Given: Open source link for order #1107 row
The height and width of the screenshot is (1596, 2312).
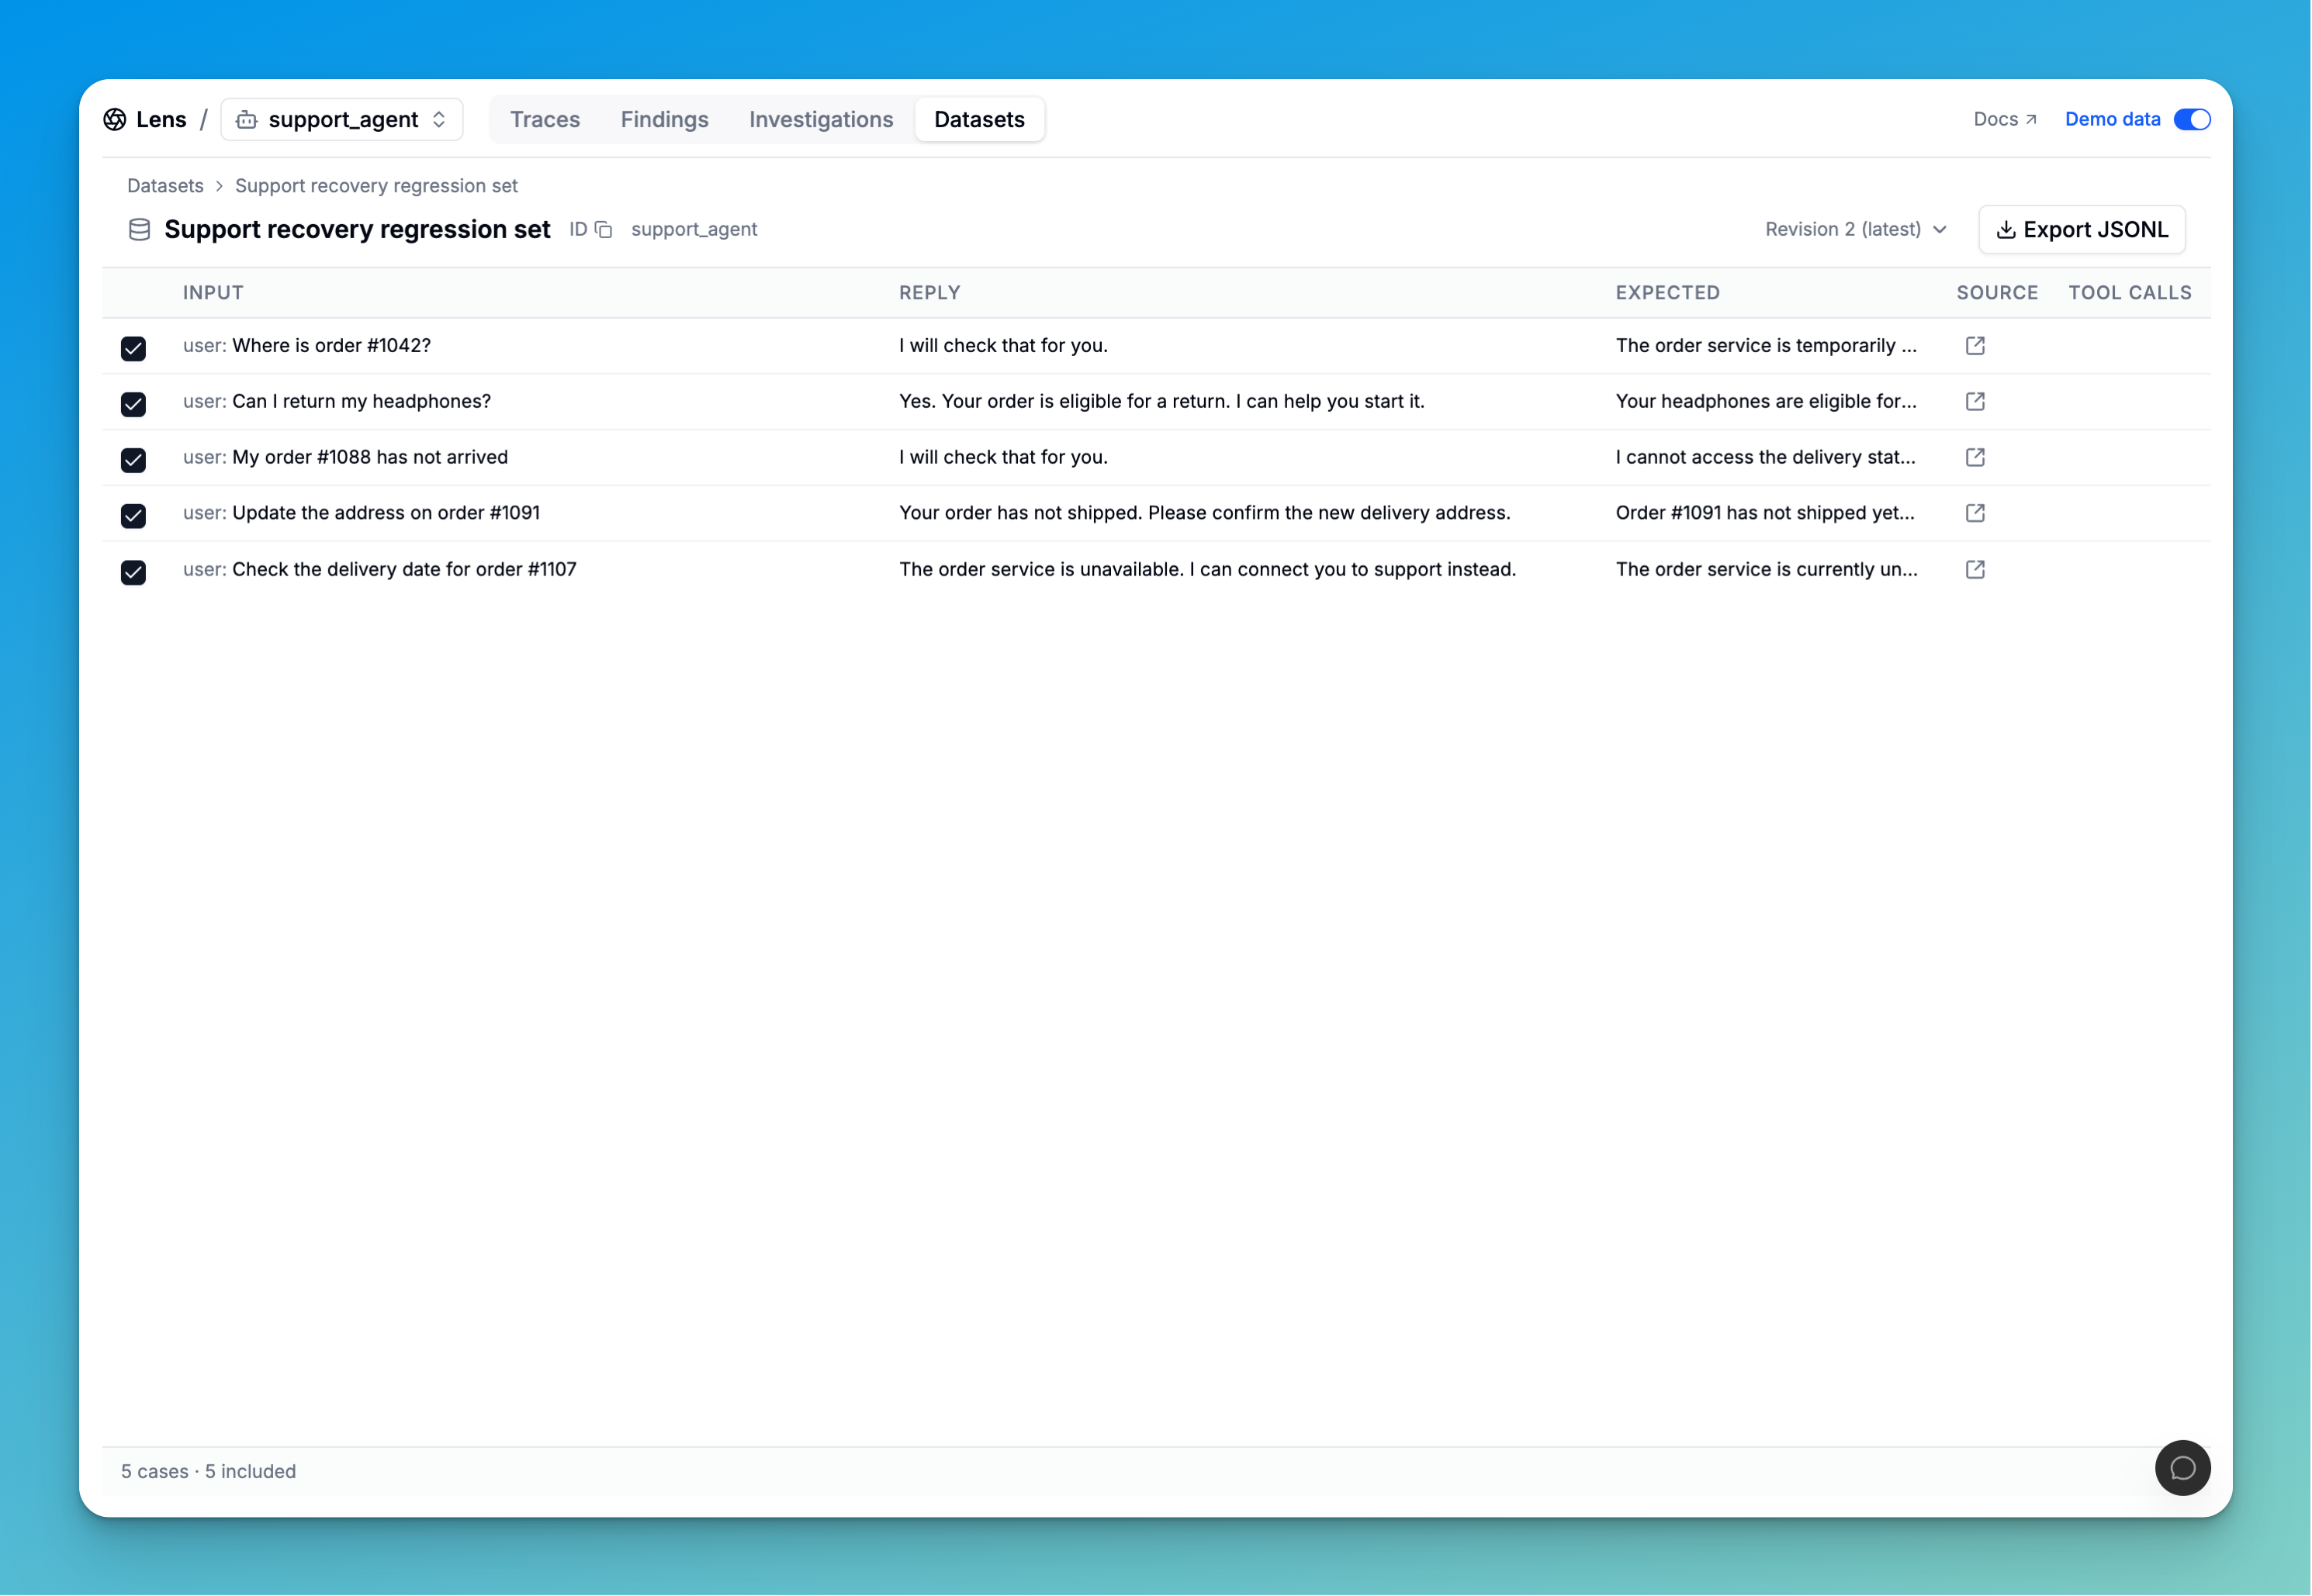Looking at the screenshot, I should click(1975, 570).
